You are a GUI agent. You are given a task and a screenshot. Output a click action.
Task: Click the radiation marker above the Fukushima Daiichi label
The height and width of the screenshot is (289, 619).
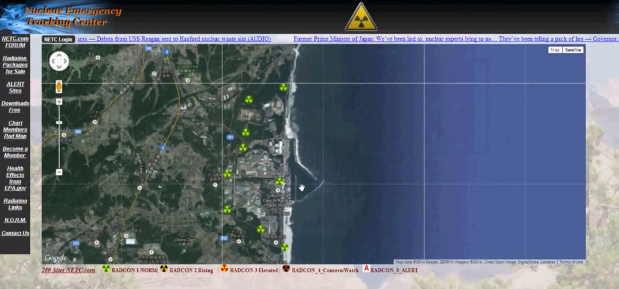coord(279,181)
